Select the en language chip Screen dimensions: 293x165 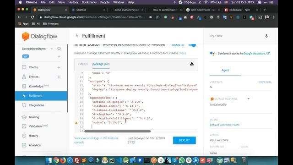pyautogui.click(x=26, y=56)
